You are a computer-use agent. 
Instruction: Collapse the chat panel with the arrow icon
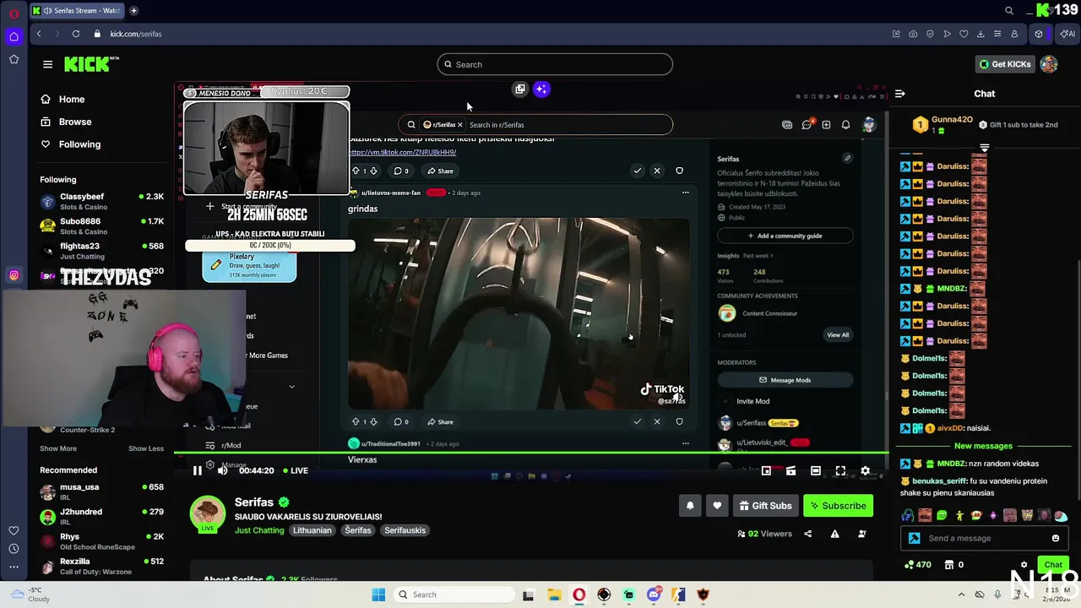[899, 94]
